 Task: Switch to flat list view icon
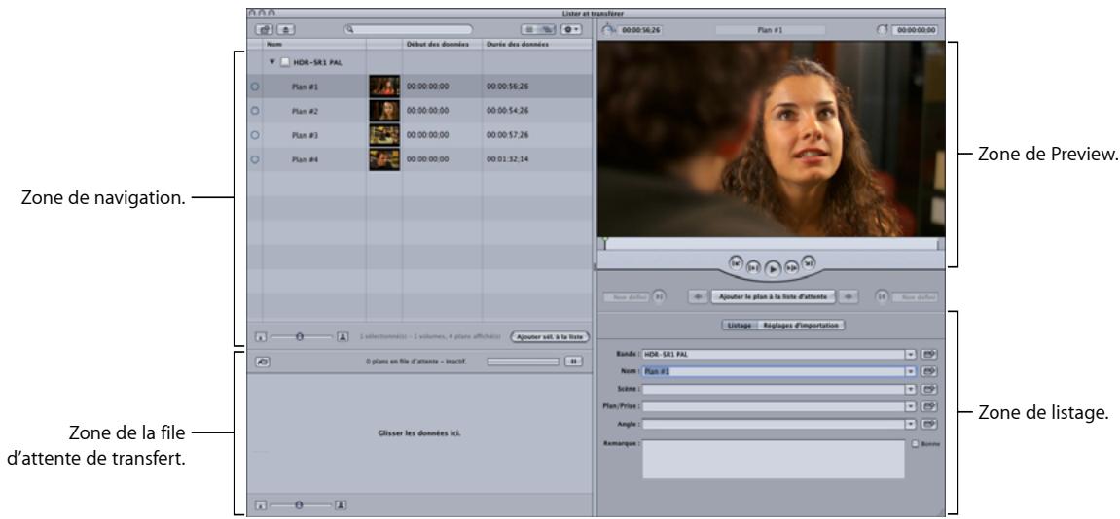tap(530, 30)
